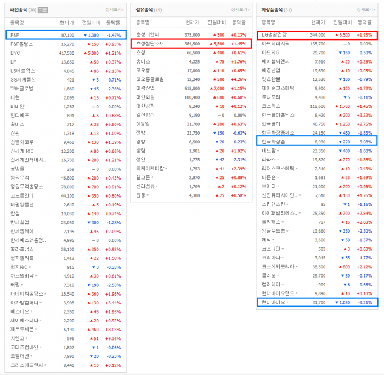The height and width of the screenshot is (375, 384).
Task: Click 전일대비 column header in 화장품종목 panel
Action: (342, 22)
